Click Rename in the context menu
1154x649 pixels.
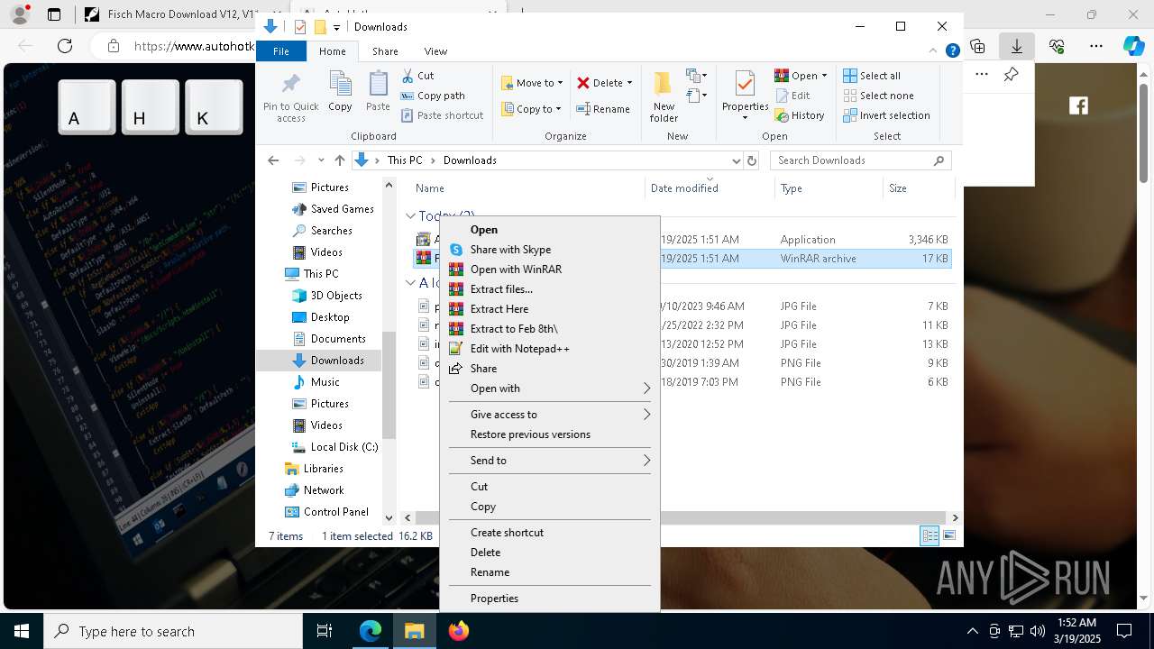click(550, 572)
